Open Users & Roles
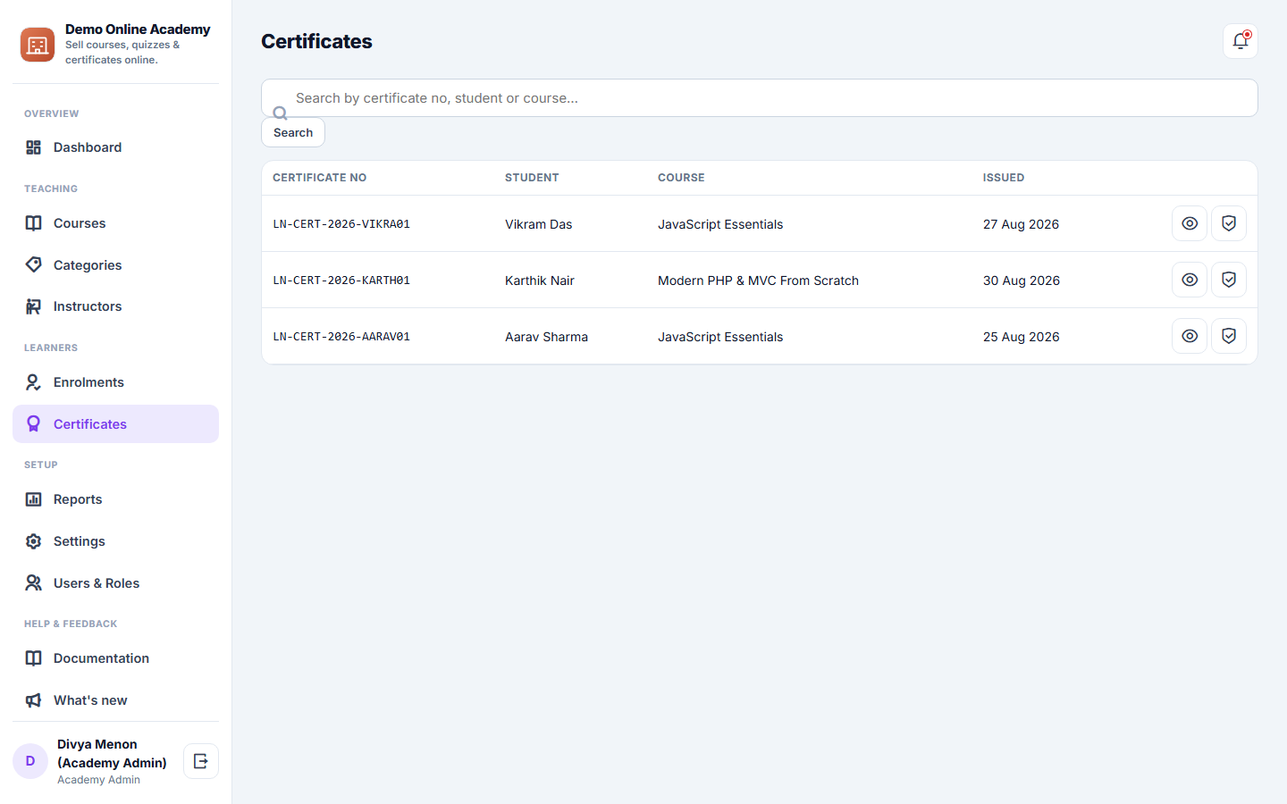1287x804 pixels. pos(115,583)
